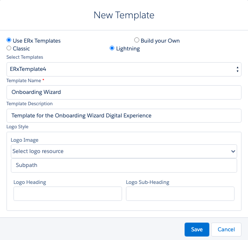The width and height of the screenshot is (248, 240).
Task: Click the New Template dialog heading
Action: (x=124, y=15)
